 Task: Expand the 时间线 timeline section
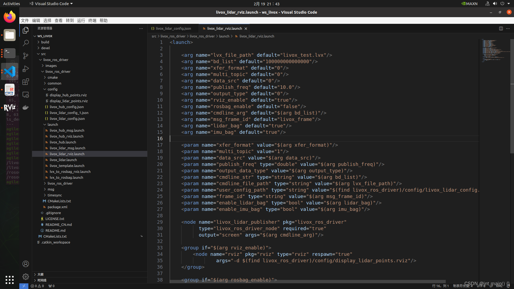pyautogui.click(x=90, y=280)
